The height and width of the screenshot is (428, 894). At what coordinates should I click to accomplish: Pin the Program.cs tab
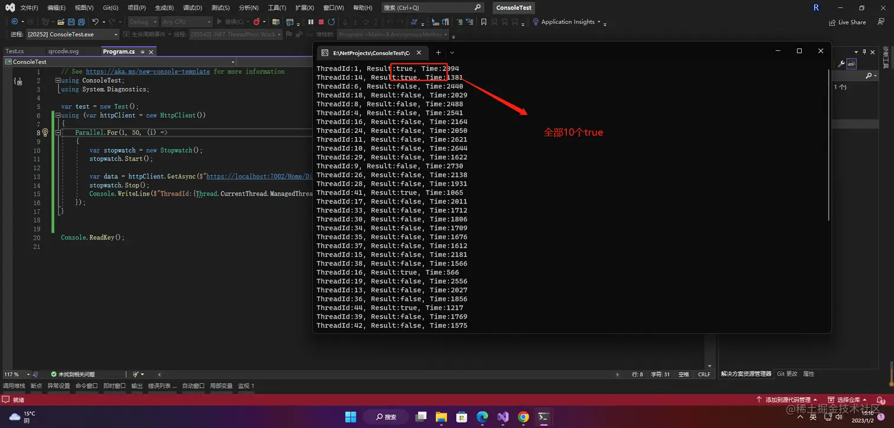tap(142, 52)
